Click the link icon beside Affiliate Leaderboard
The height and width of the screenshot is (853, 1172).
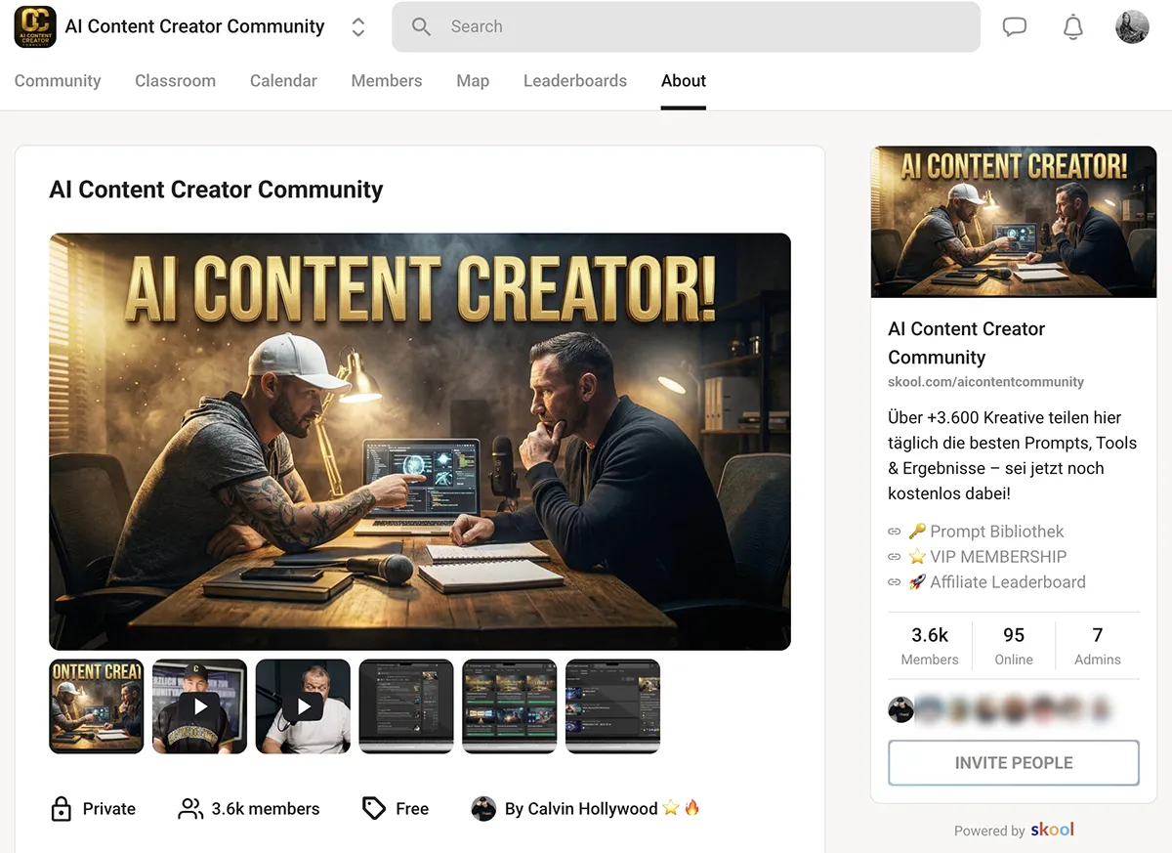click(x=895, y=582)
